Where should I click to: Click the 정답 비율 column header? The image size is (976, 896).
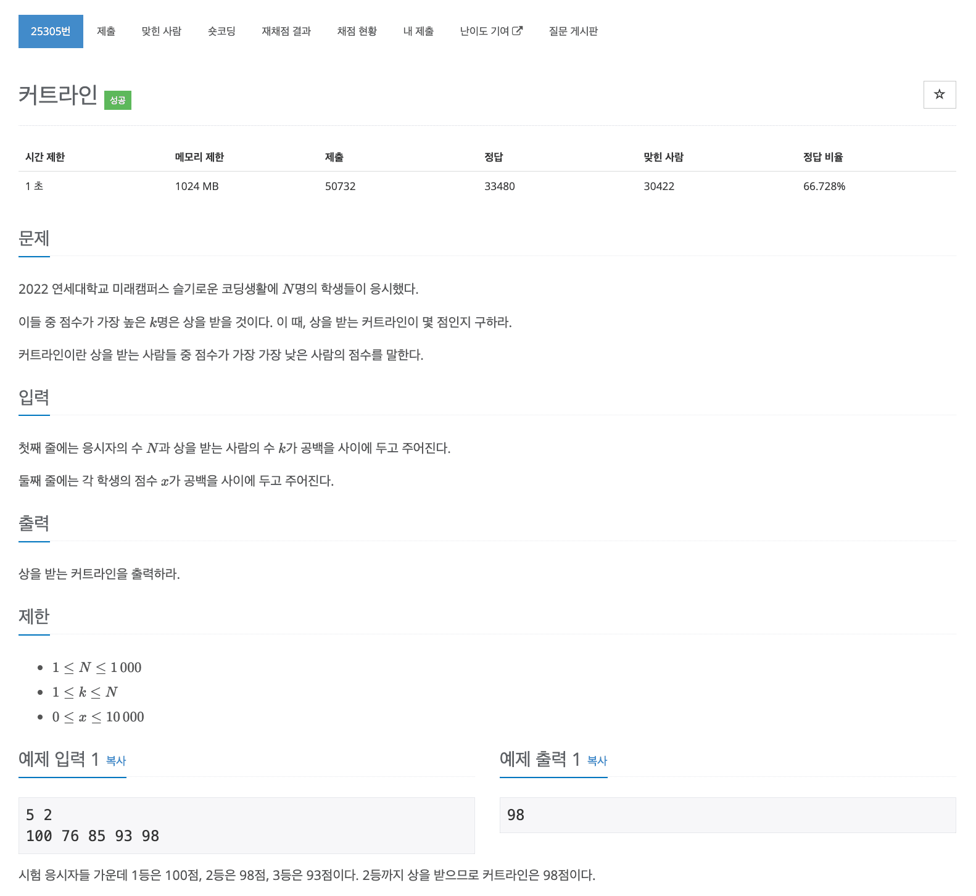pyautogui.click(x=823, y=157)
